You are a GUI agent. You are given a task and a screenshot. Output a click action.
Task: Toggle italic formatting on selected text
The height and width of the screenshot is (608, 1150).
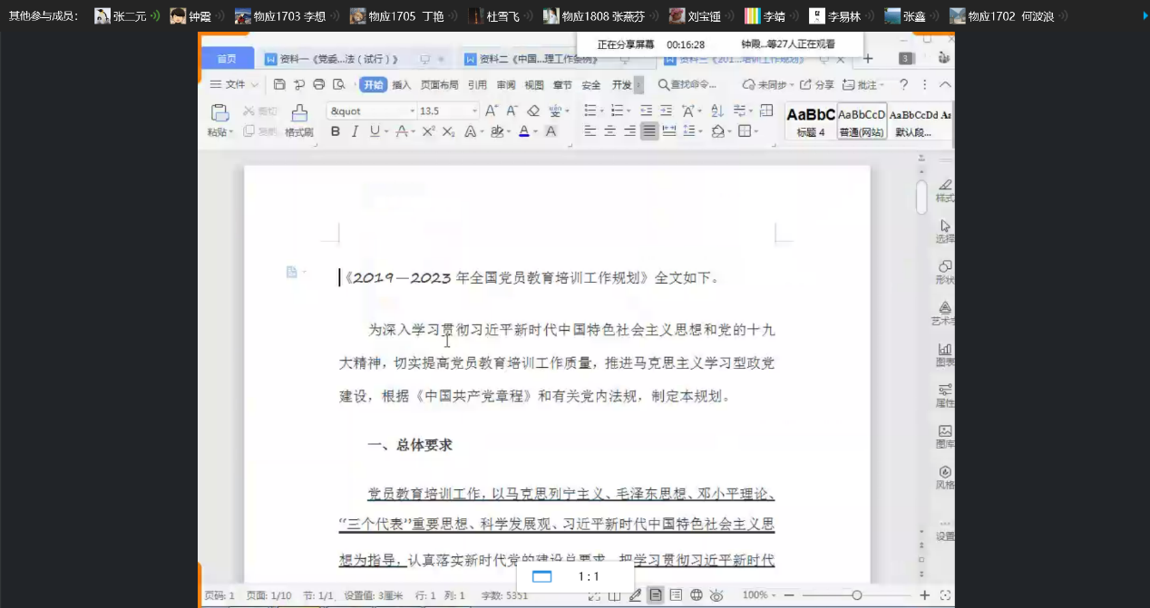click(x=355, y=131)
